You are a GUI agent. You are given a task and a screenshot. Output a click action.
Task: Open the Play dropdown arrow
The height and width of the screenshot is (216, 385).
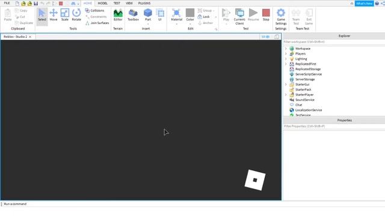(226, 24)
